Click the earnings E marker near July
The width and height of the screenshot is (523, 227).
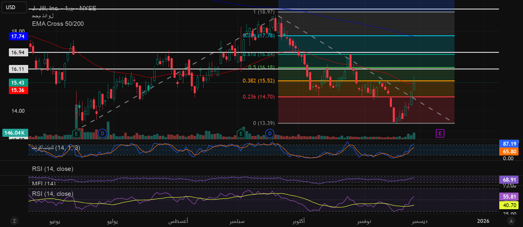76,134
